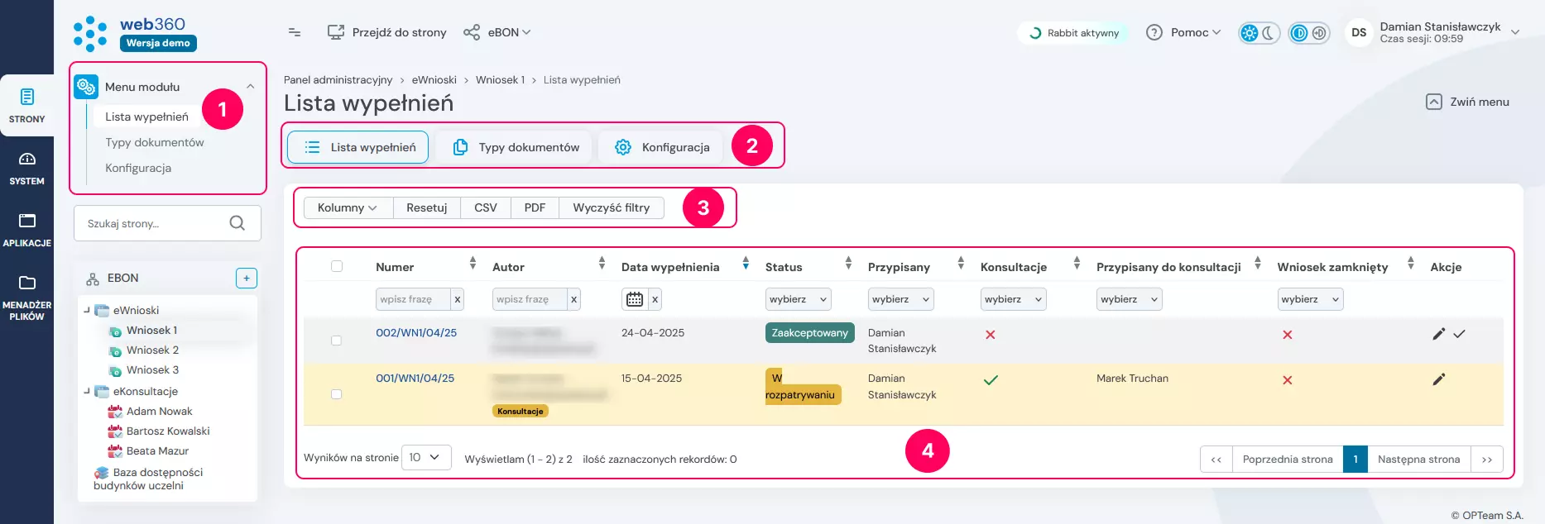Click the Numer filter text field
1545x524 pixels.
[x=412, y=299]
